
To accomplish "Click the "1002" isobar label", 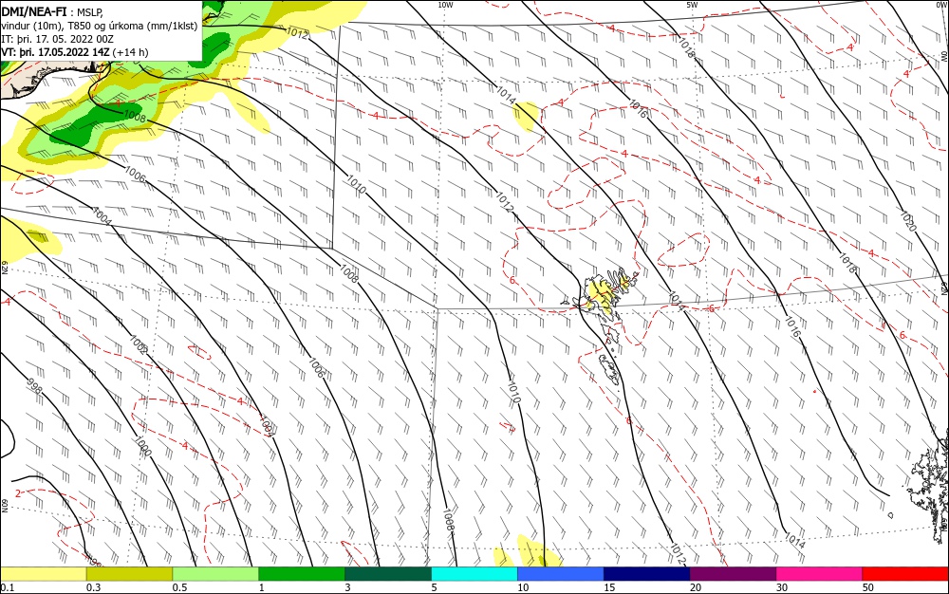I will [x=138, y=344].
